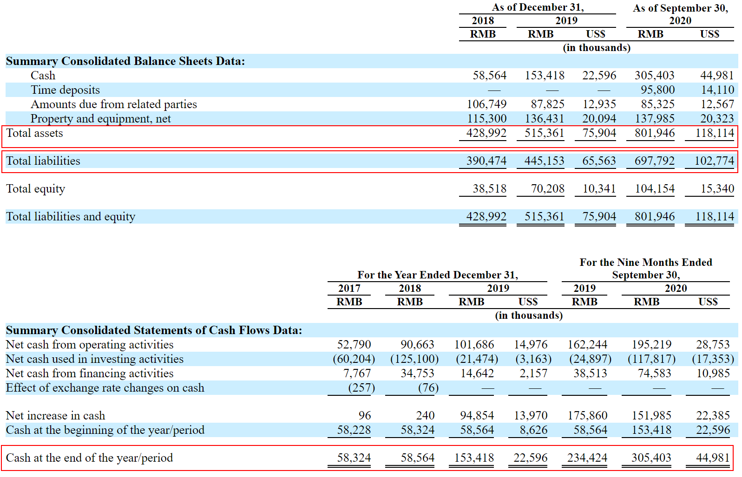The width and height of the screenshot is (742, 477).
Task: Click the As of December 31 column header
Action: coord(538,7)
